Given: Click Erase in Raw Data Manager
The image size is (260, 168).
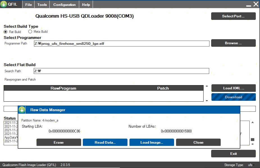Looking at the screenshot, I should (x=59, y=142).
